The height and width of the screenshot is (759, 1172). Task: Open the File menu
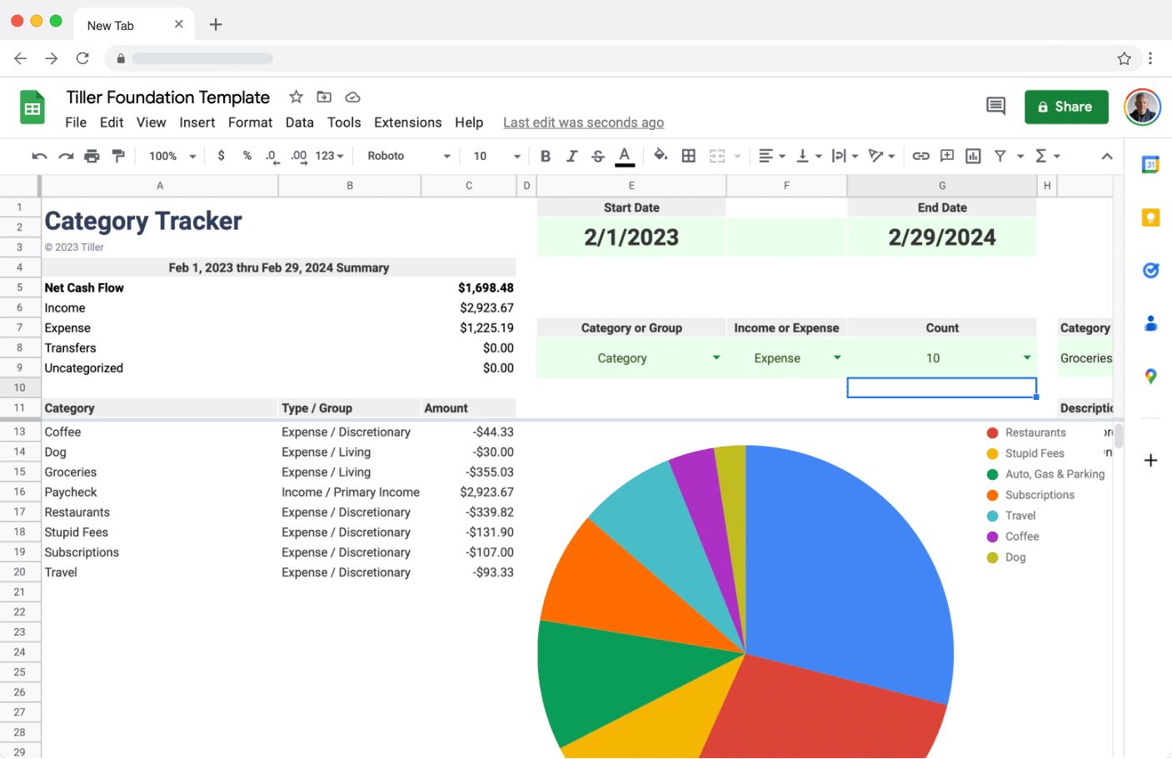pyautogui.click(x=76, y=122)
